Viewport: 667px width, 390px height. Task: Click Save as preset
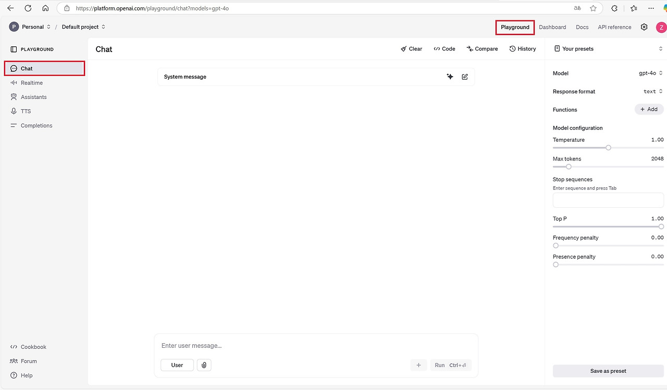click(x=608, y=371)
